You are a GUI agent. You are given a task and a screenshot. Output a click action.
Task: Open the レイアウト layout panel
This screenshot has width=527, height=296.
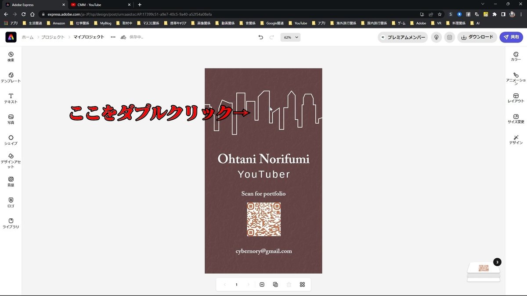click(516, 98)
